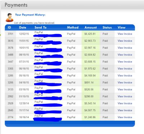
Task: View invoice for payment ID 3285
Action: pyautogui.click(x=125, y=76)
